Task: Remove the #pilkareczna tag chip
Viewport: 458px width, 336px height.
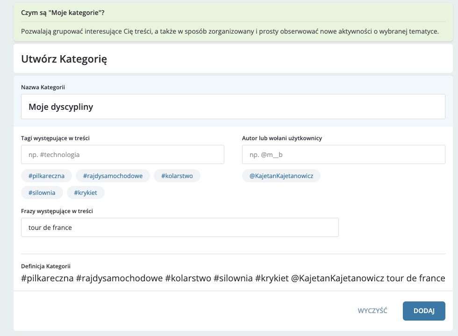Action: pos(46,176)
